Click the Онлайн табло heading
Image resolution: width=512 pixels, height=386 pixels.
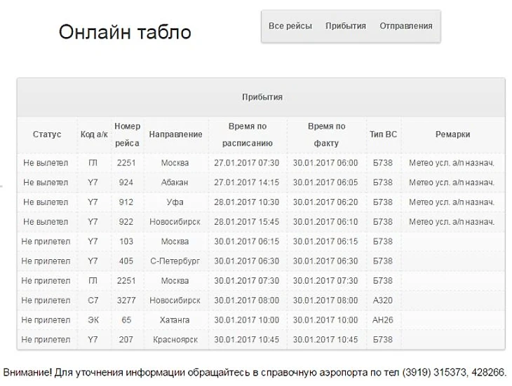pyautogui.click(x=125, y=32)
